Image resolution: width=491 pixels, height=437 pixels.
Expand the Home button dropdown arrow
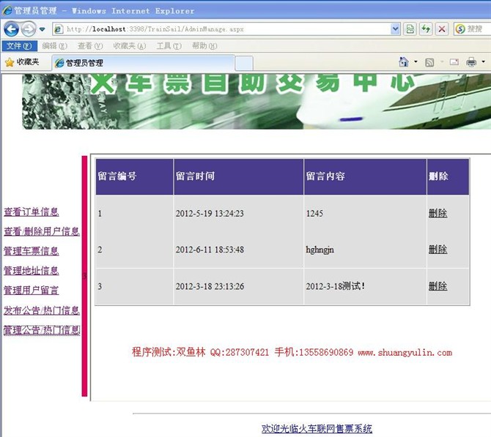tap(416, 61)
